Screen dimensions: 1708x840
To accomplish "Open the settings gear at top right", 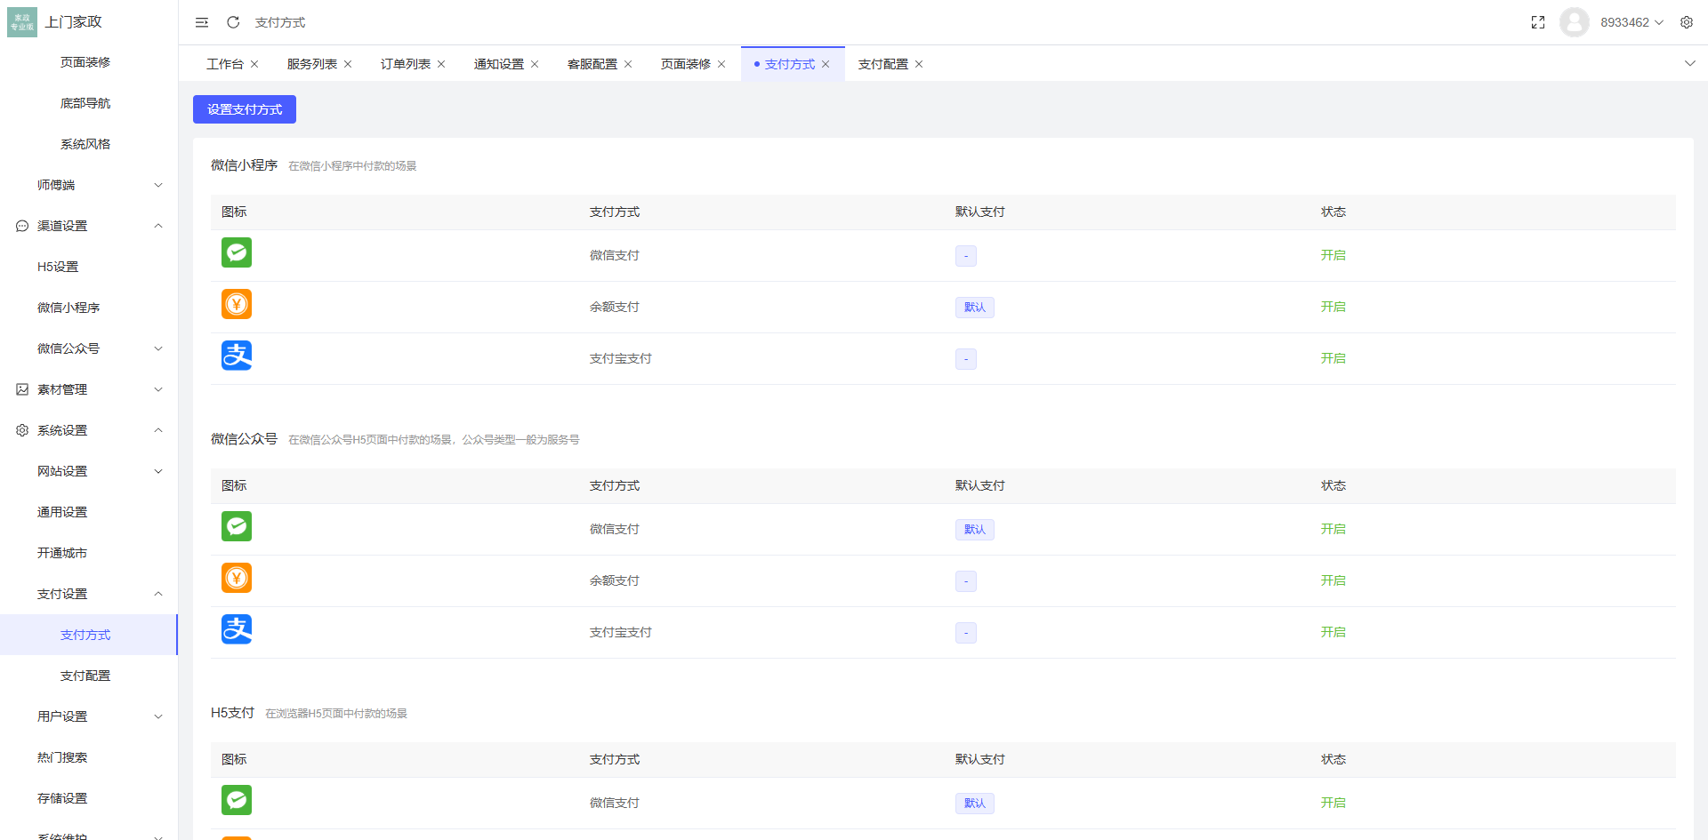I will tap(1687, 22).
